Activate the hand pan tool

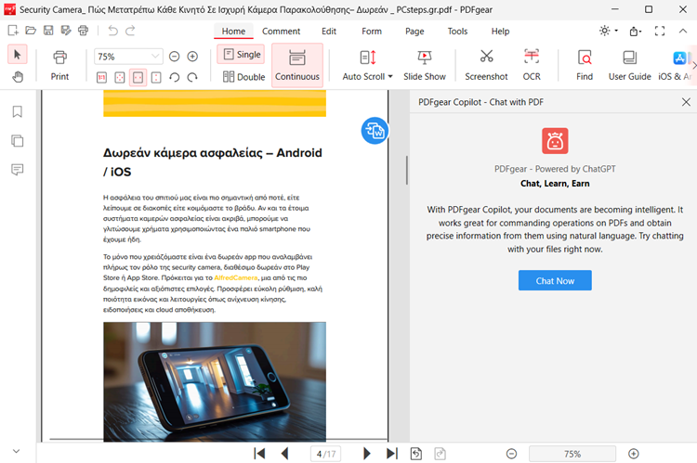point(18,77)
